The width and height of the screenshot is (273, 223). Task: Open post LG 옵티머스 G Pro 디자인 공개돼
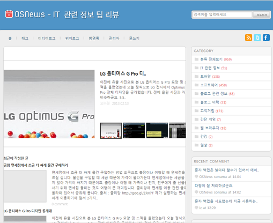click(x=28, y=211)
